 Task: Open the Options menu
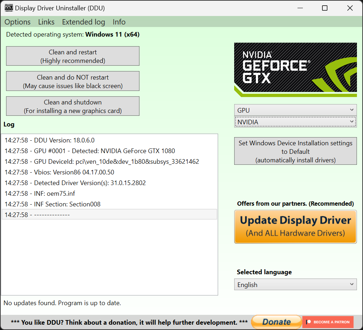(17, 22)
